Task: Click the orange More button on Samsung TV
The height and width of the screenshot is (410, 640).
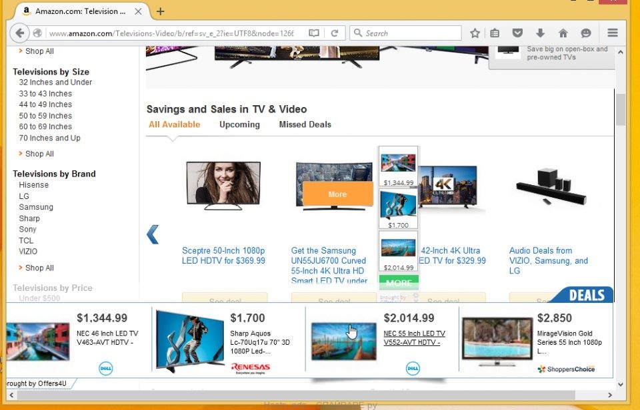Action: [x=337, y=194]
